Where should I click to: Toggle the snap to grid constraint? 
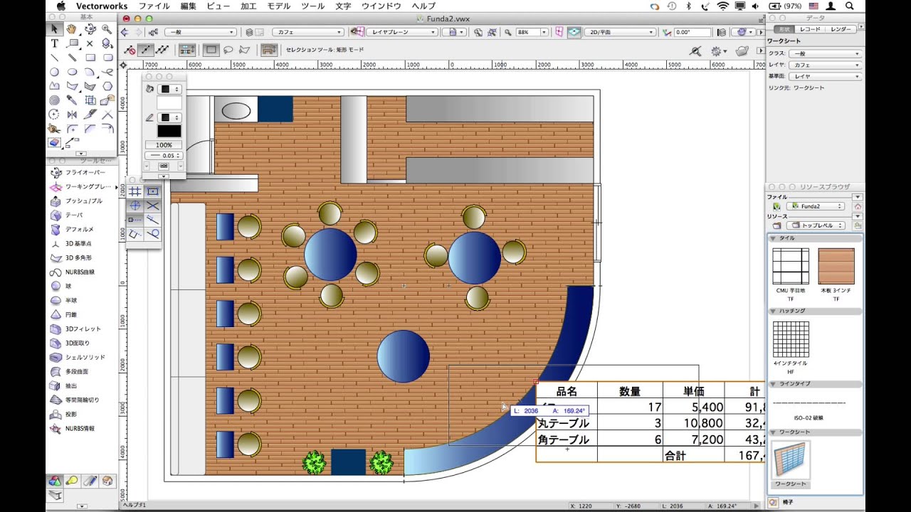[136, 191]
